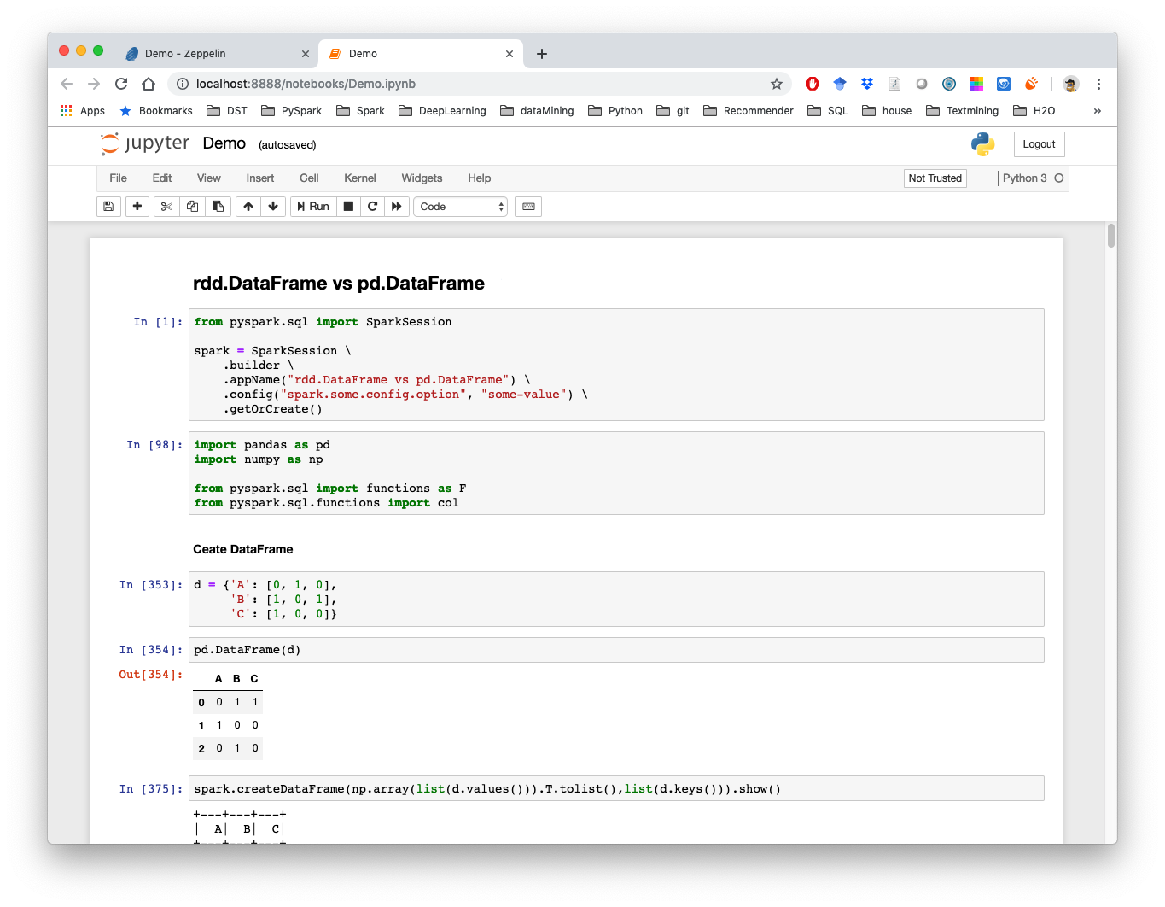Interrupt the kernel with the stop icon

point(348,207)
